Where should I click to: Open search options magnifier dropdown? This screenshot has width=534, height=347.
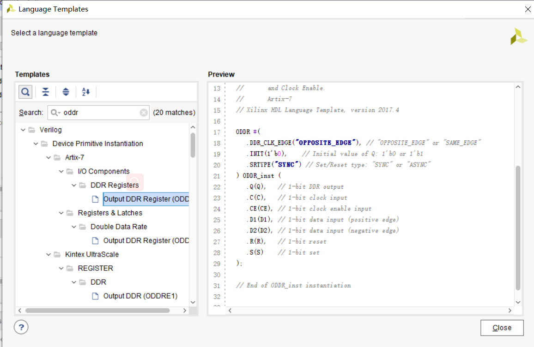coord(55,113)
